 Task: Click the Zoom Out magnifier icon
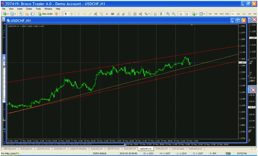(174, 14)
